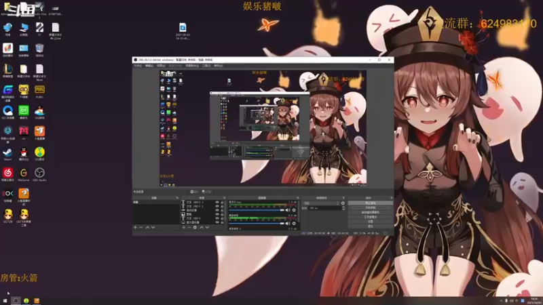Open the QQ音乐 desktop icon
The image size is (543, 305).
(x=39, y=154)
